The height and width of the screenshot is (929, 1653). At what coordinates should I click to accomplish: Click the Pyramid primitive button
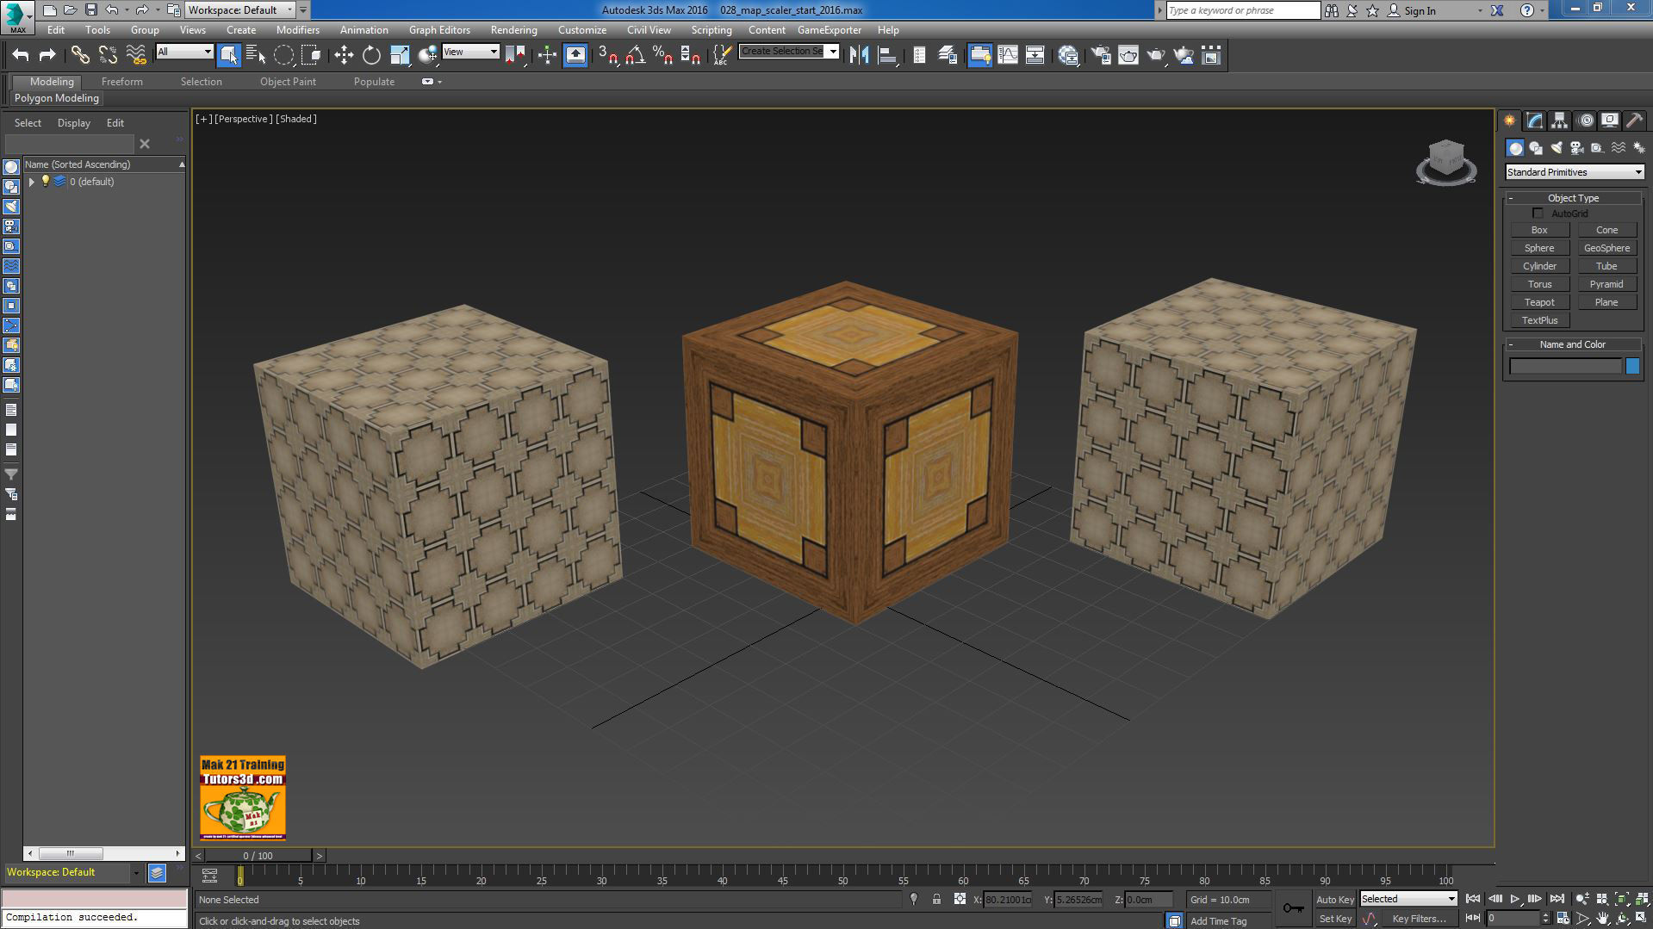[x=1606, y=284]
